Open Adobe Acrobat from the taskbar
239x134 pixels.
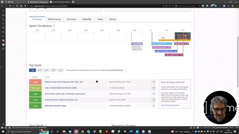tap(107, 131)
